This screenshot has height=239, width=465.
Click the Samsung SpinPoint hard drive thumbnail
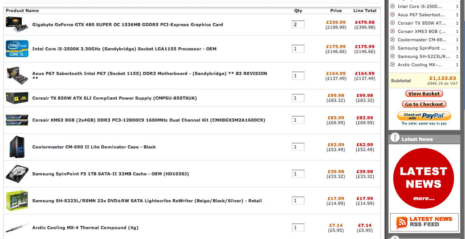17,174
